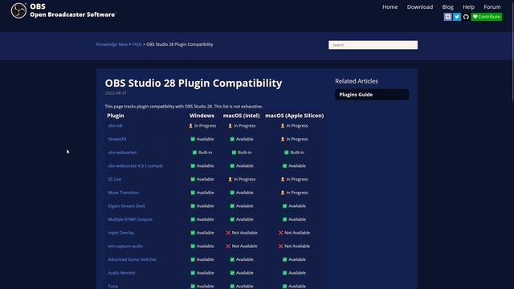The image size is (514, 289).
Task: Open the SE.Live plugin link
Action: tap(114, 179)
